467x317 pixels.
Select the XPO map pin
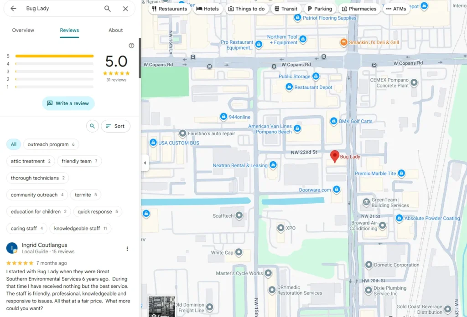coord(280,228)
